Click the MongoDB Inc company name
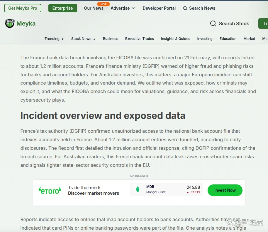 point(156,192)
